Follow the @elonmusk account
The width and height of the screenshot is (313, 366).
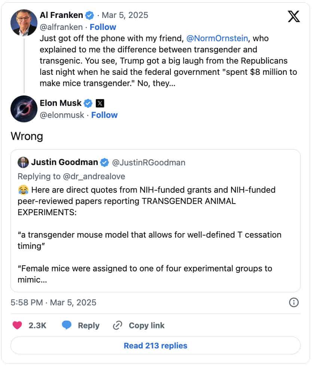tap(104, 115)
